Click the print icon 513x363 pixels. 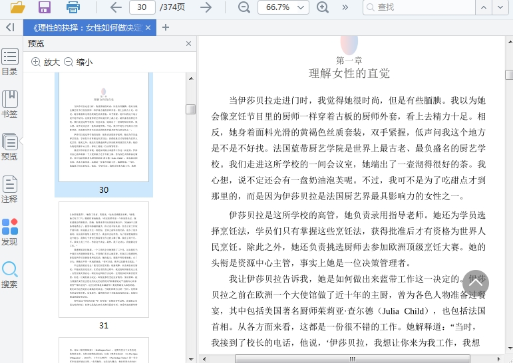(73, 7)
